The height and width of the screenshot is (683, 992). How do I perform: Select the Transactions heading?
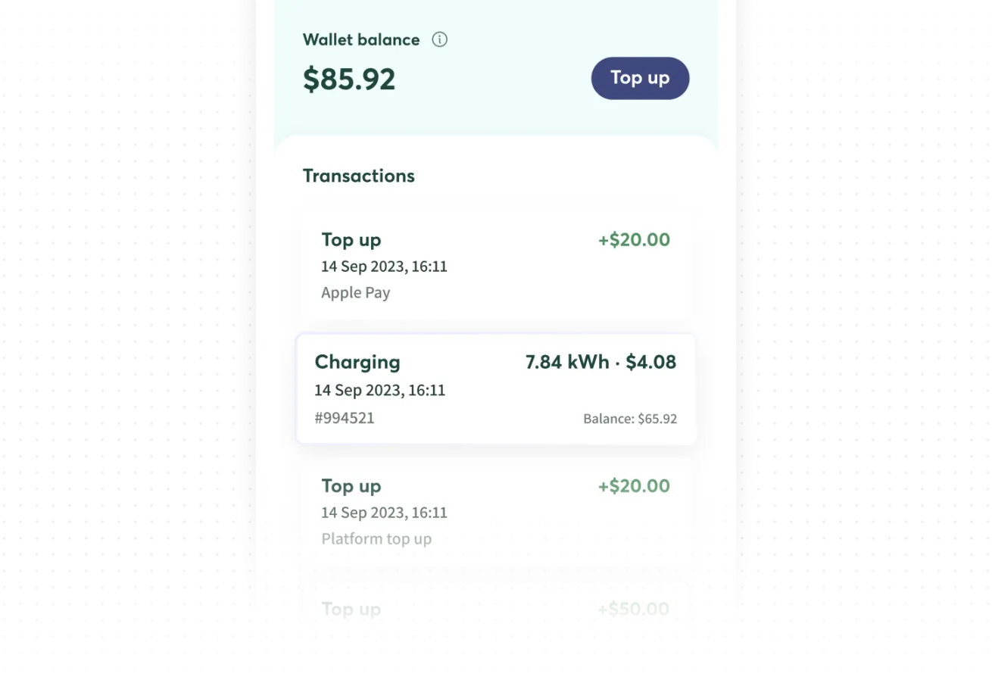click(x=359, y=176)
